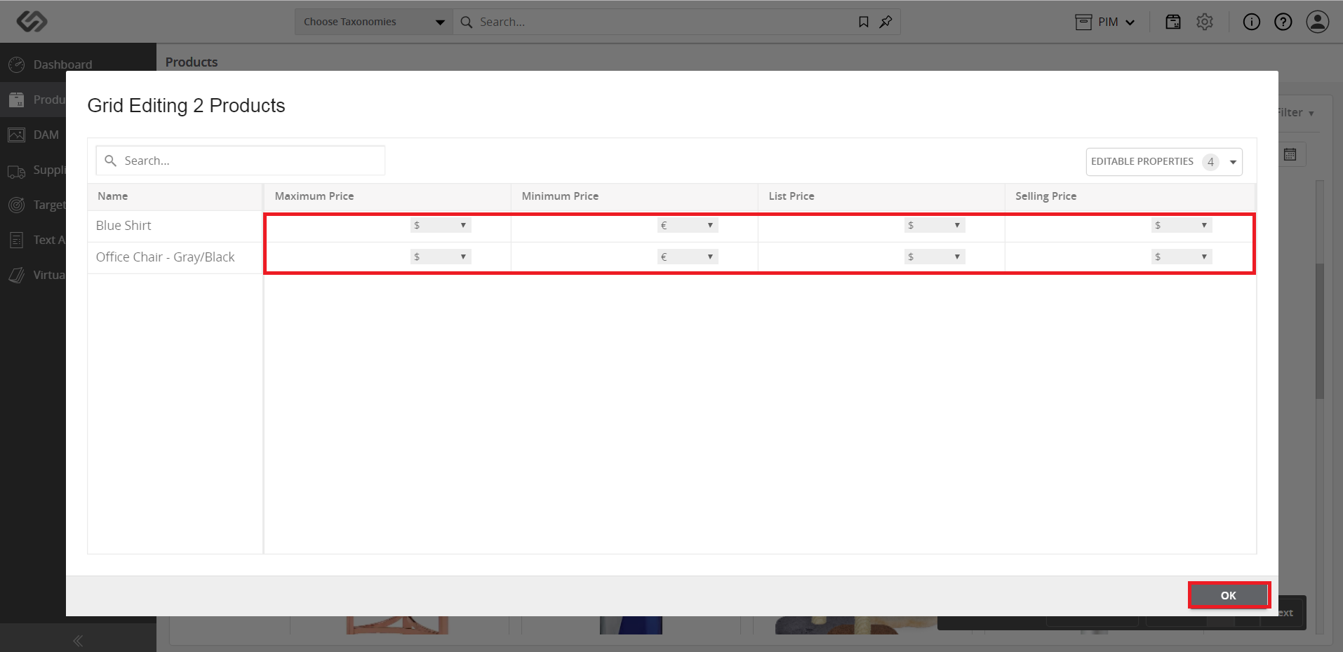This screenshot has width=1343, height=652.
Task: Open Office Chair List Price currency dropdown
Action: click(x=934, y=257)
